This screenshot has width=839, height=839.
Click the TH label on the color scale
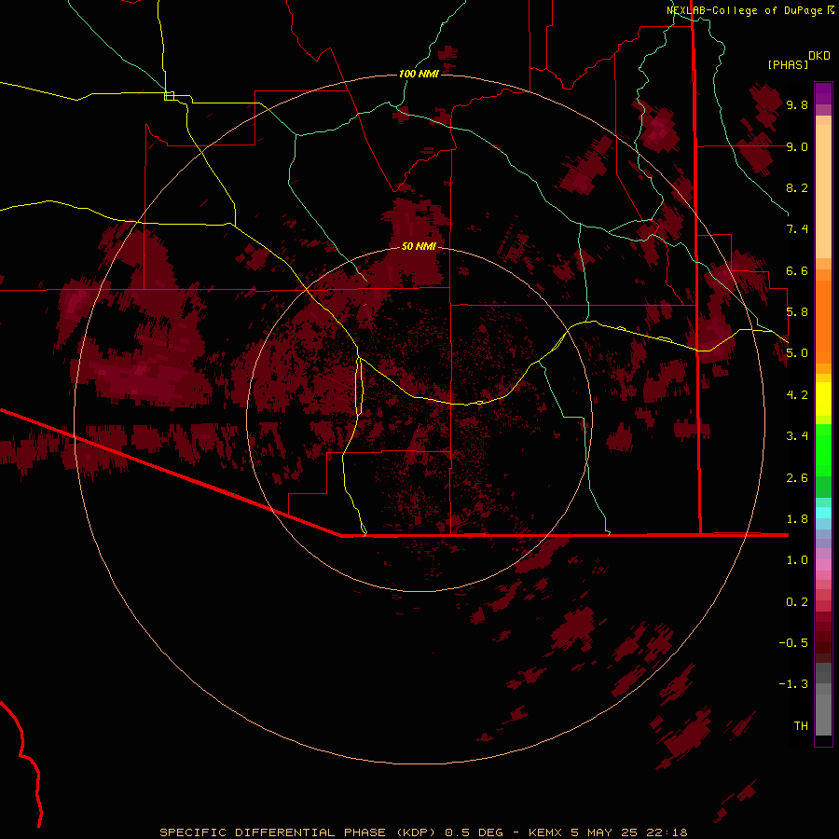[x=801, y=726]
